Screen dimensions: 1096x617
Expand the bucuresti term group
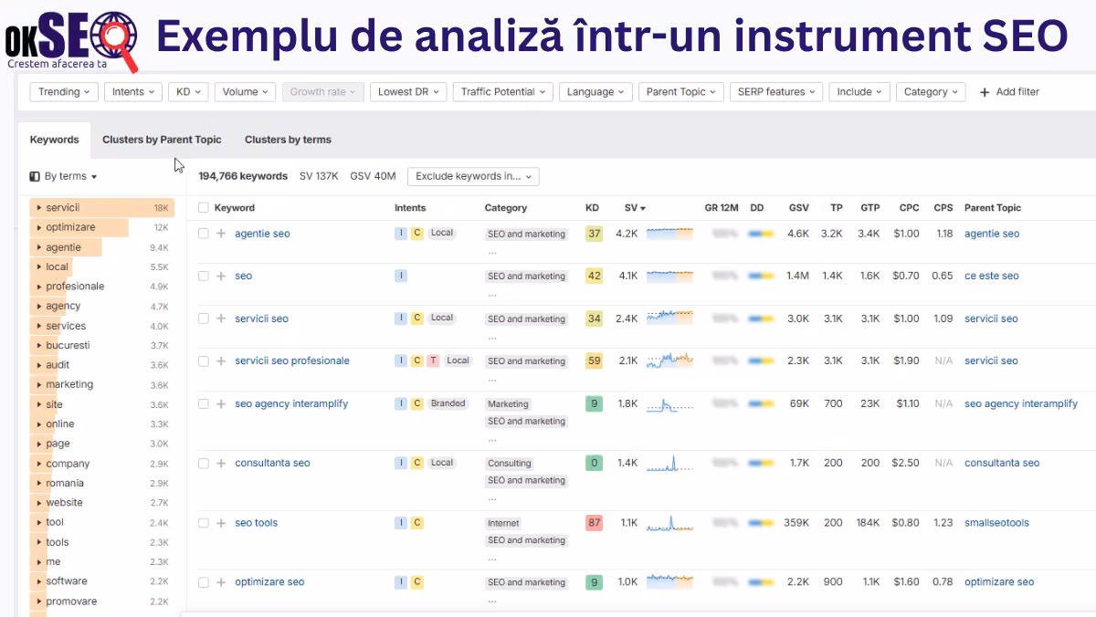tap(39, 345)
